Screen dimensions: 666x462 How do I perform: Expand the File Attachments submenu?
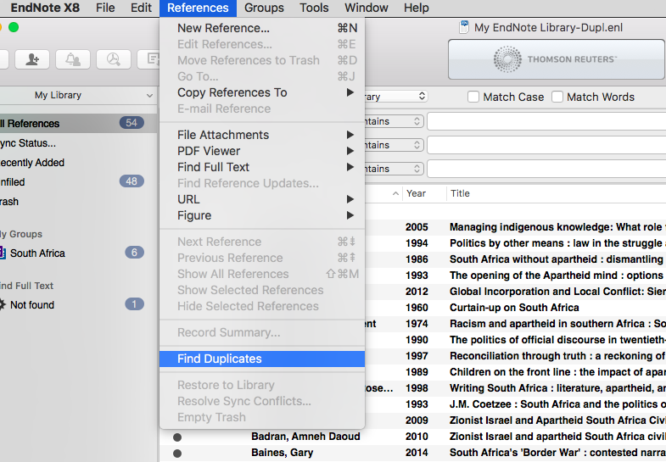tap(262, 135)
